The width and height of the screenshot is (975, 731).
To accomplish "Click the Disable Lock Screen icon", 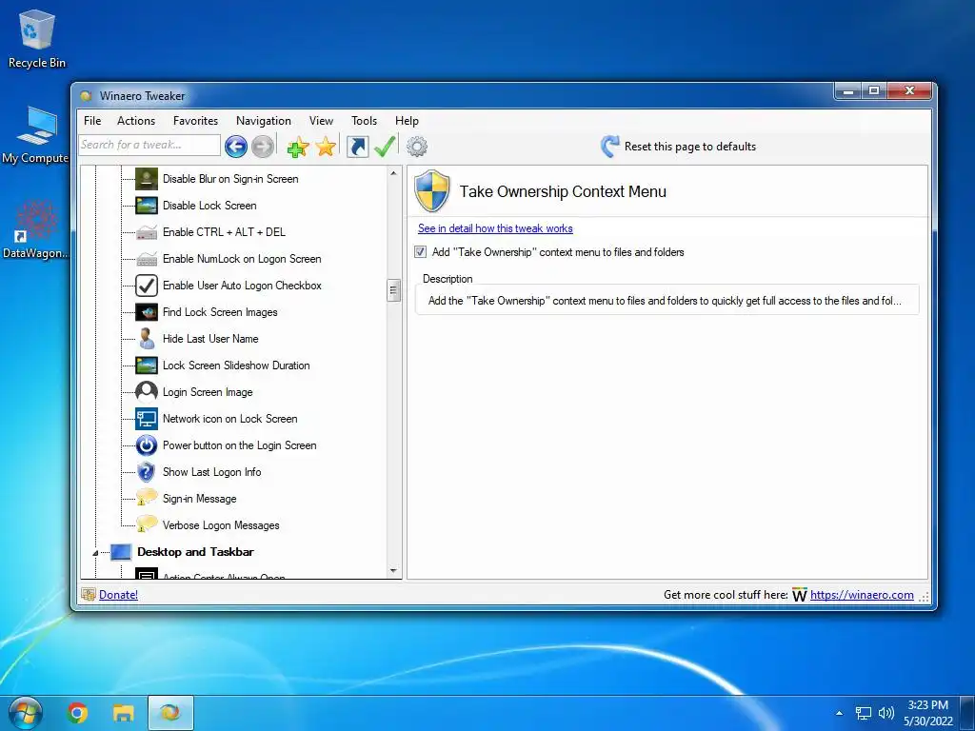I will pos(147,206).
